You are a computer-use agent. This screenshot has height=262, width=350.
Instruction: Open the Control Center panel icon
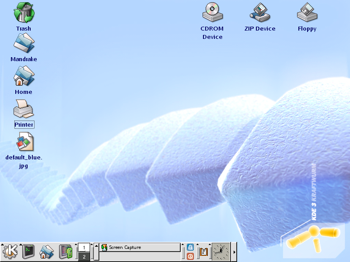point(66,252)
